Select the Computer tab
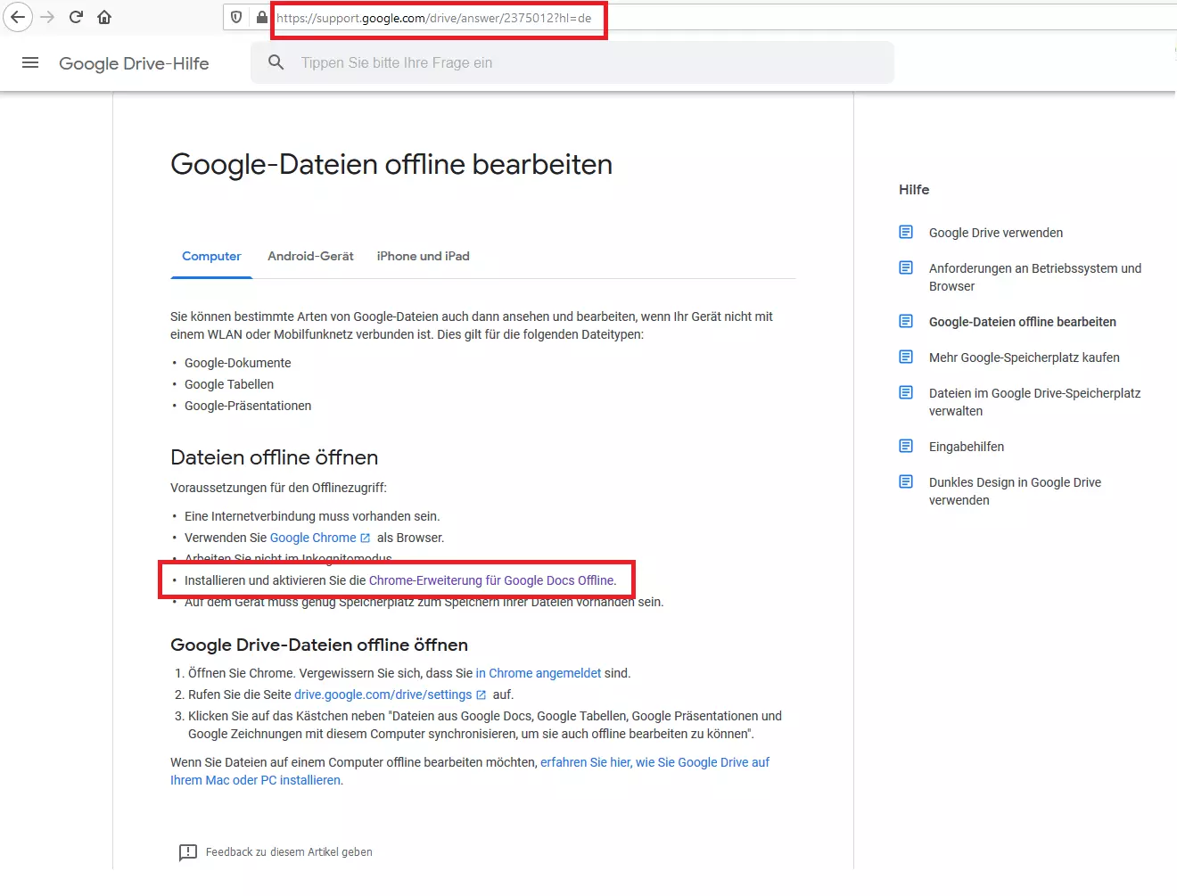 tap(211, 256)
